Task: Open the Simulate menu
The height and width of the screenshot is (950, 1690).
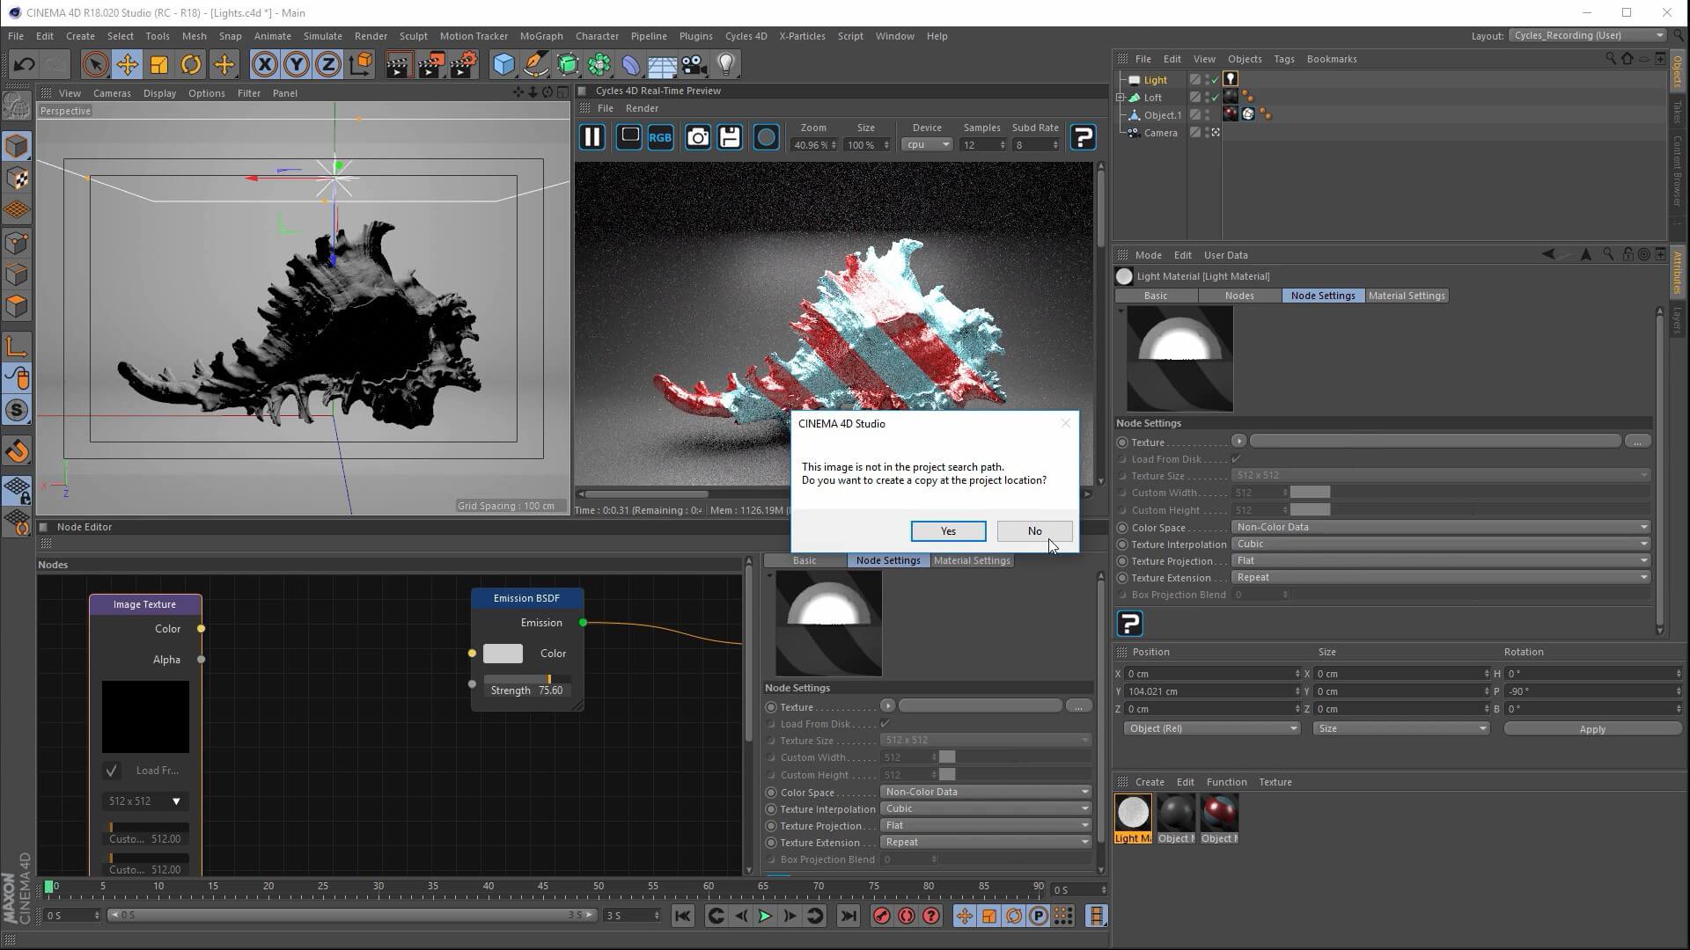Action: [x=322, y=36]
